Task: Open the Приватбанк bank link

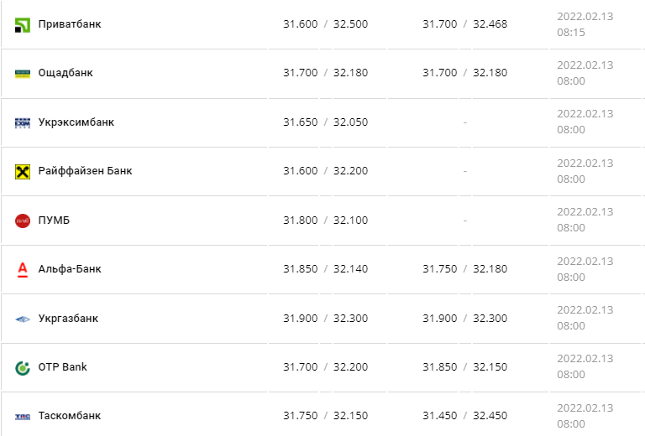Action: click(x=70, y=24)
